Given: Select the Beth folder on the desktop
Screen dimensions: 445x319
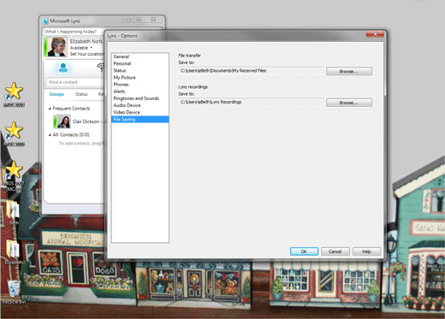Looking at the screenshot, I should (x=13, y=213).
